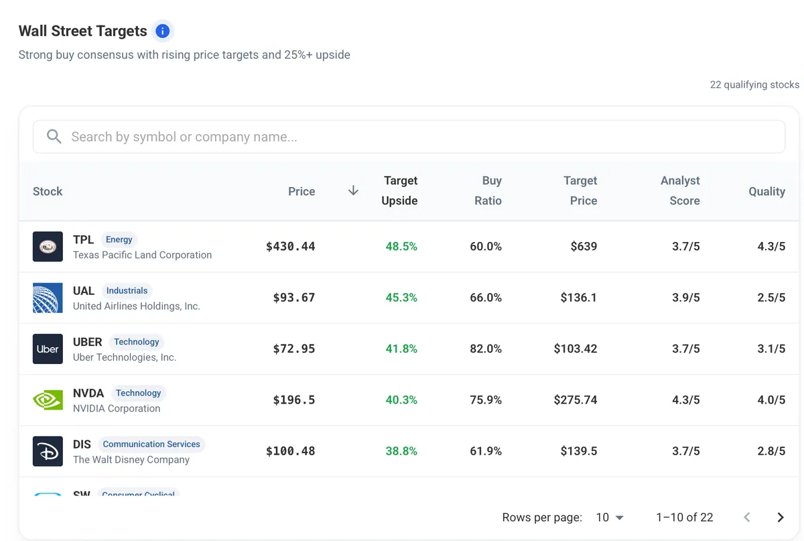Click NVDA's Technology sector tag
The image size is (804, 541).
coord(139,393)
